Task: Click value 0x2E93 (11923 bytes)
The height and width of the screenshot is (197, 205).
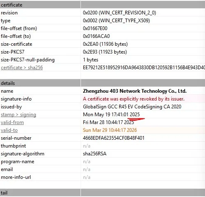Action: (x=105, y=52)
